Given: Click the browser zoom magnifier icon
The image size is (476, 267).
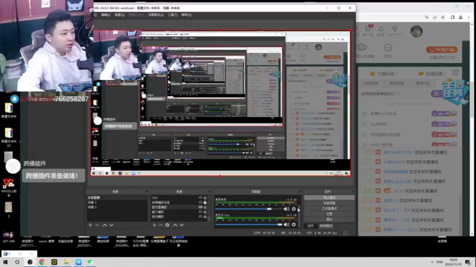Looking at the screenshot, I should click(427, 18).
